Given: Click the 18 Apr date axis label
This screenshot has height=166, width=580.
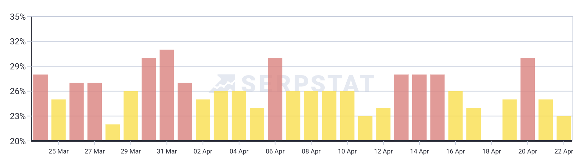Looking at the screenshot, I should click(x=491, y=151).
